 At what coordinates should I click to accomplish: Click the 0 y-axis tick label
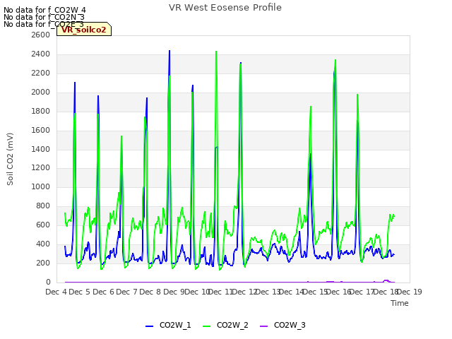click(48, 282)
